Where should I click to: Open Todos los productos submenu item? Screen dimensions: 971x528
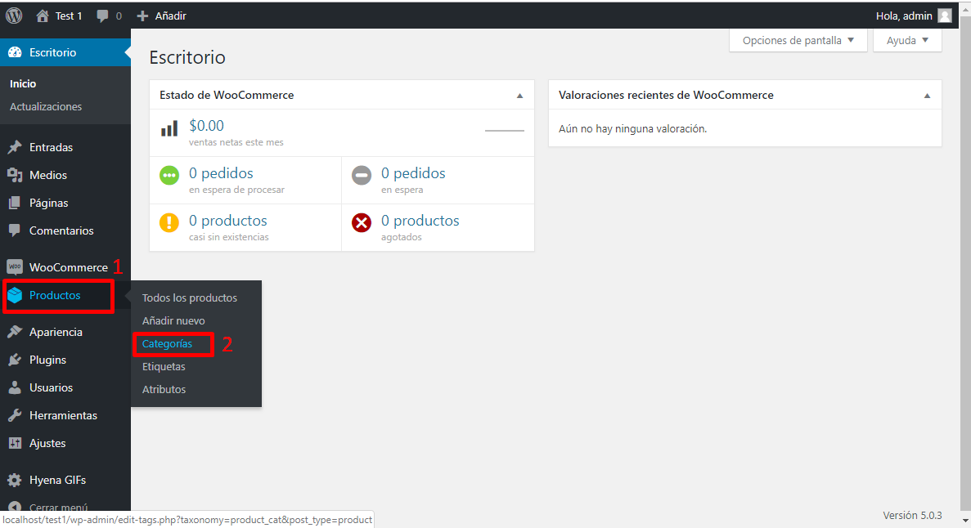coord(190,298)
